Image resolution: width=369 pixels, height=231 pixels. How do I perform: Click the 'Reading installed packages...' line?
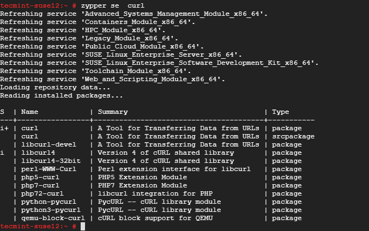(x=62, y=95)
